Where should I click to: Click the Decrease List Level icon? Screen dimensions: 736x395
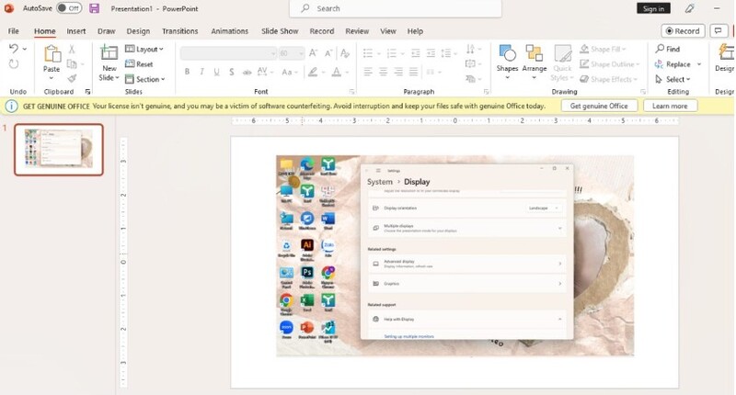416,53
